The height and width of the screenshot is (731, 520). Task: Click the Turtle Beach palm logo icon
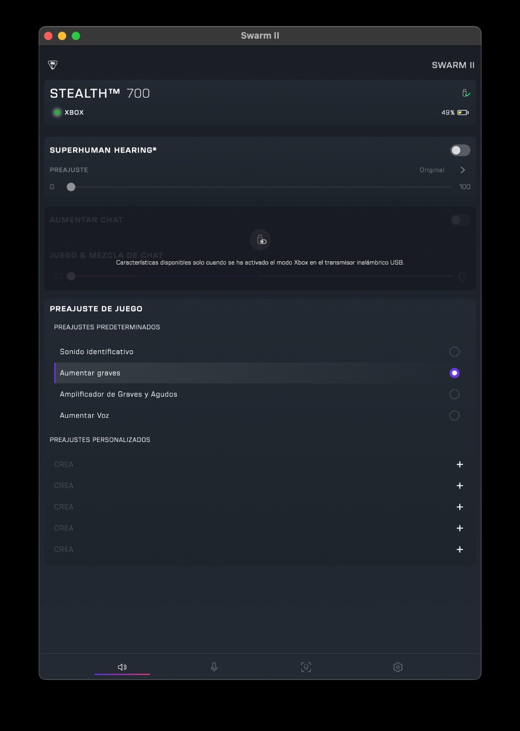pyautogui.click(x=53, y=65)
